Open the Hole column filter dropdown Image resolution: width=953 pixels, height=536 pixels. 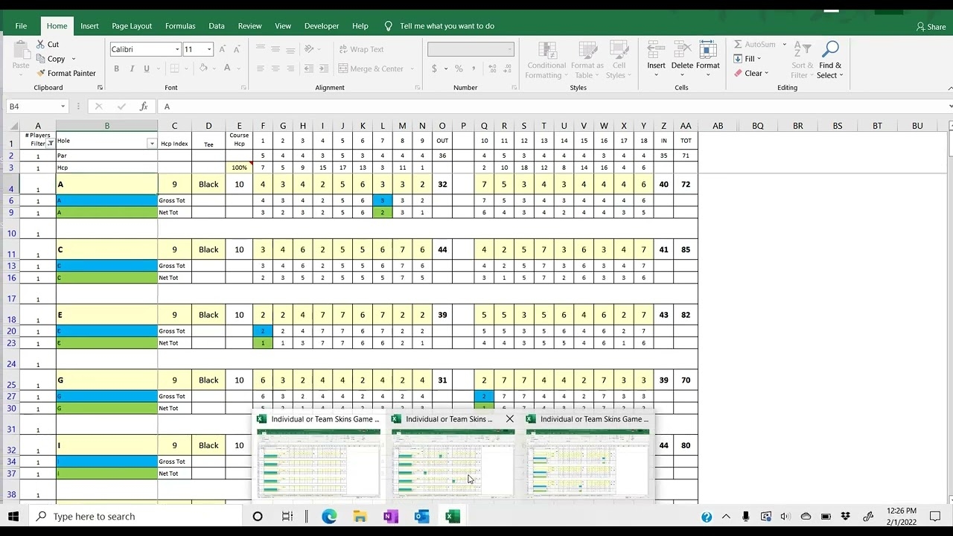point(154,141)
